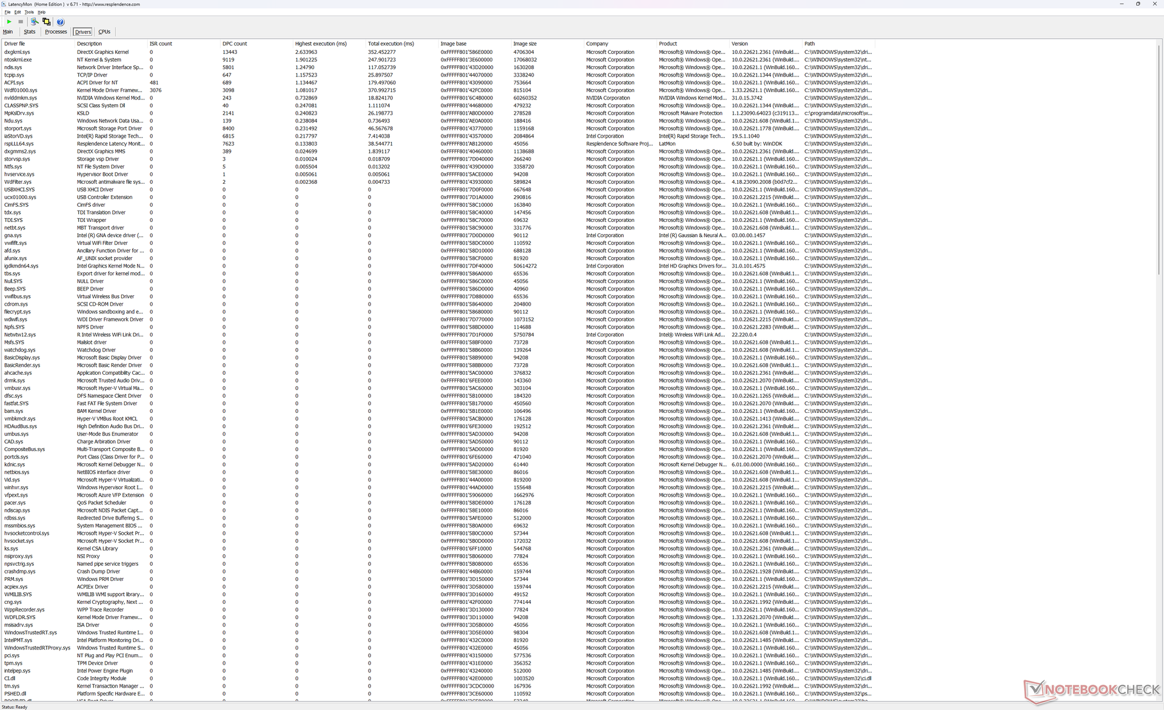Screen dimensions: 1164x710
Task: Sort by the Company column header
Action: (597, 44)
